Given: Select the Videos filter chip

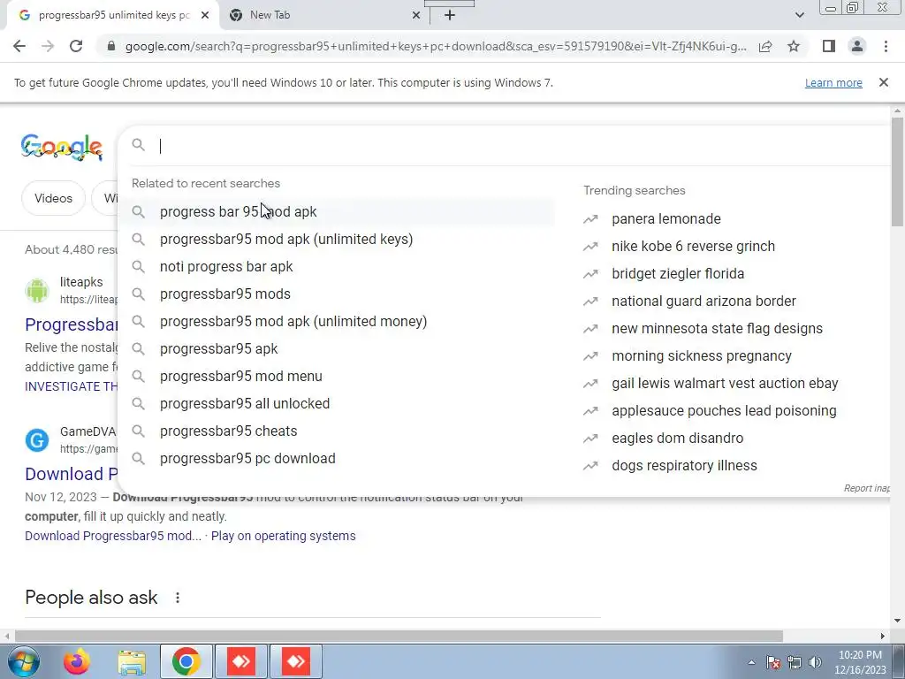Looking at the screenshot, I should [53, 198].
